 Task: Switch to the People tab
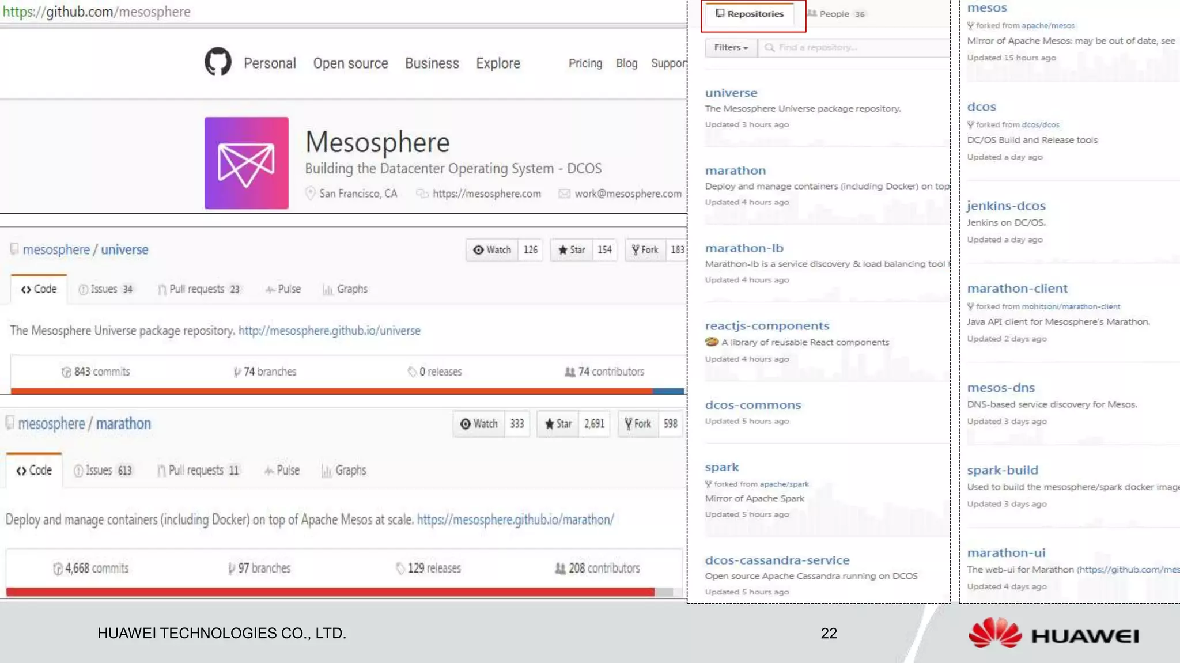[x=835, y=14]
